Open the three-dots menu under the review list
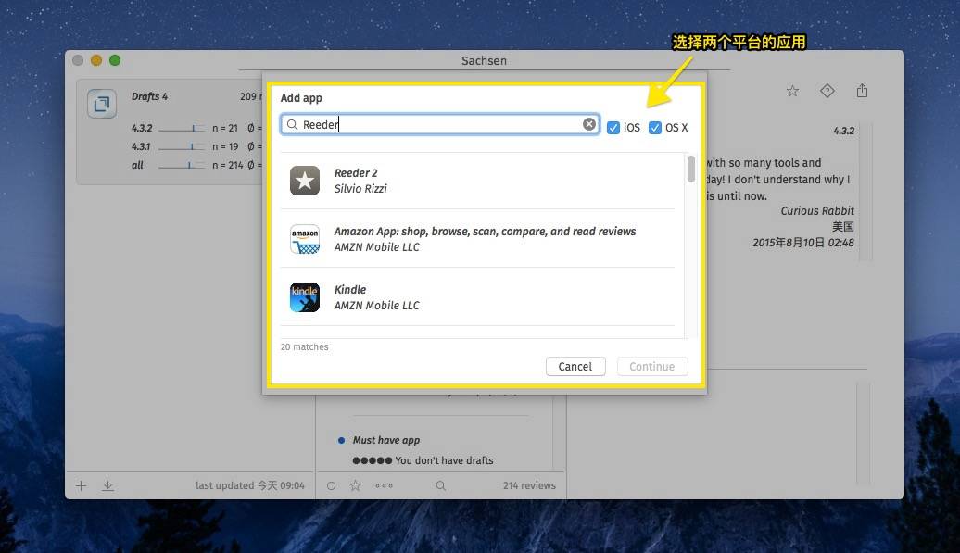Screen dimensions: 960x553 [384, 485]
